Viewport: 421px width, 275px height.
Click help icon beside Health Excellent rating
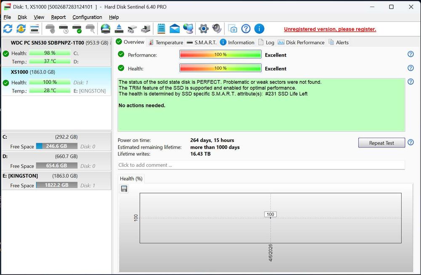click(410, 68)
